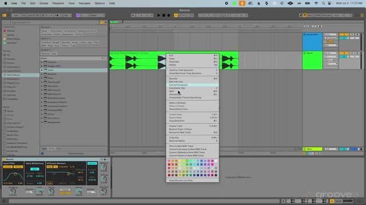Open the Packs place in the browser
The height and width of the screenshot is (205, 366).
(10, 111)
